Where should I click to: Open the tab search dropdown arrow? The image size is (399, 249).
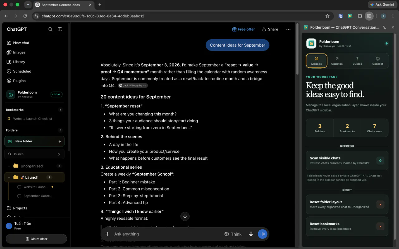pos(28,5)
